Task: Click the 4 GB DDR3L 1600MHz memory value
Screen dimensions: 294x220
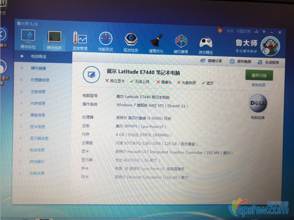Action: (143, 135)
